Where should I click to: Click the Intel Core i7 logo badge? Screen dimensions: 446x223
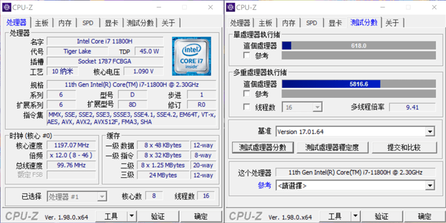(x=191, y=56)
